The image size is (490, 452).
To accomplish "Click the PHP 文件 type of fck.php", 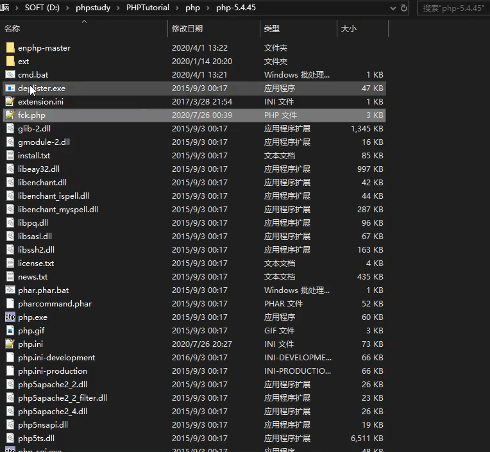I will coord(280,115).
